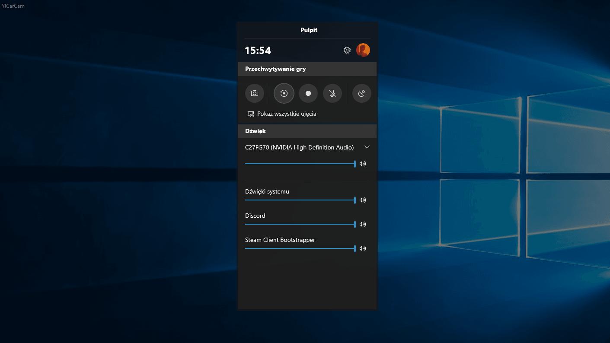Open Game Bar settings gear
The width and height of the screenshot is (610, 343).
click(347, 50)
